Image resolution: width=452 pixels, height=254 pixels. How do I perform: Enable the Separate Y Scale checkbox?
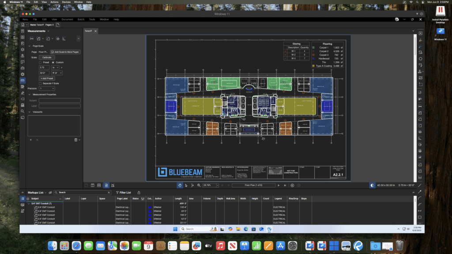tap(40, 83)
